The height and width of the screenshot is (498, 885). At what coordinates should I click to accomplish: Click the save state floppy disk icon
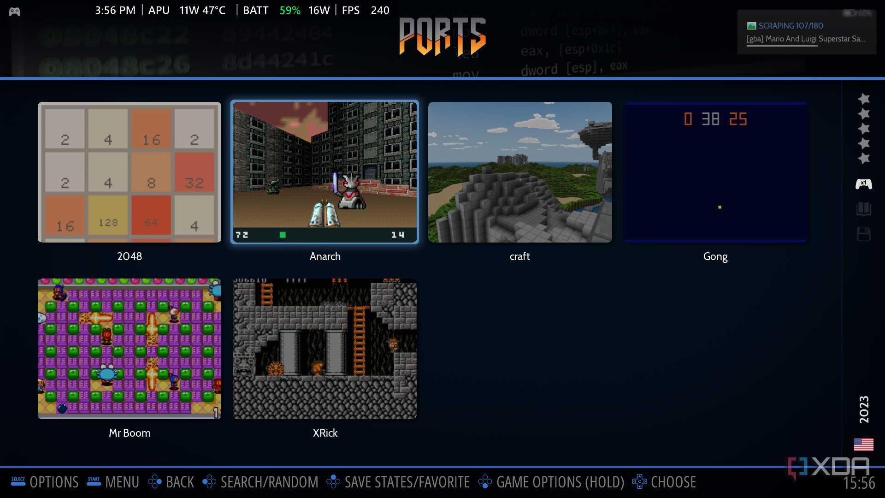point(863,234)
